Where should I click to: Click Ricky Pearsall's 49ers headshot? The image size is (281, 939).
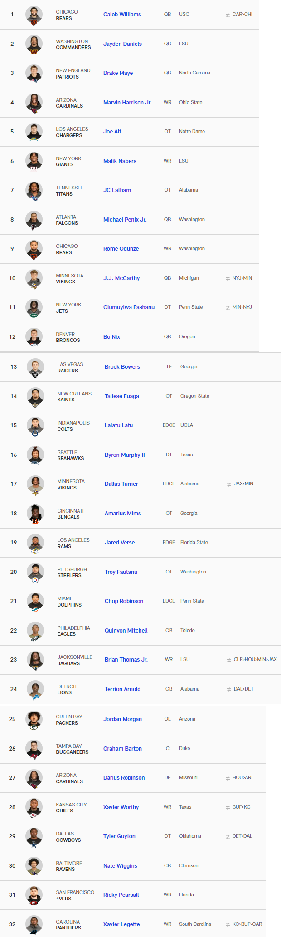pos(34,895)
